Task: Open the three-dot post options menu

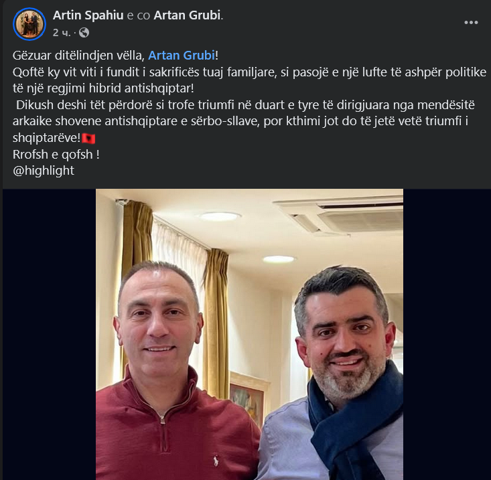Action: pyautogui.click(x=471, y=23)
